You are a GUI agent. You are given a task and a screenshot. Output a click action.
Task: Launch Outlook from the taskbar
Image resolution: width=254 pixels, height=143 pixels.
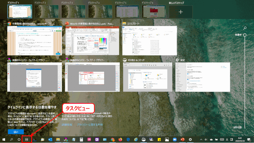coord(50,140)
